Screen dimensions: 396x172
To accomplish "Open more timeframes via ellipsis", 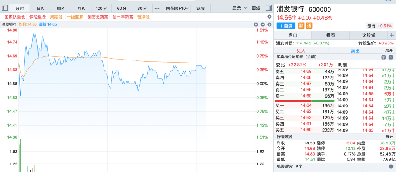I will 157,8.
